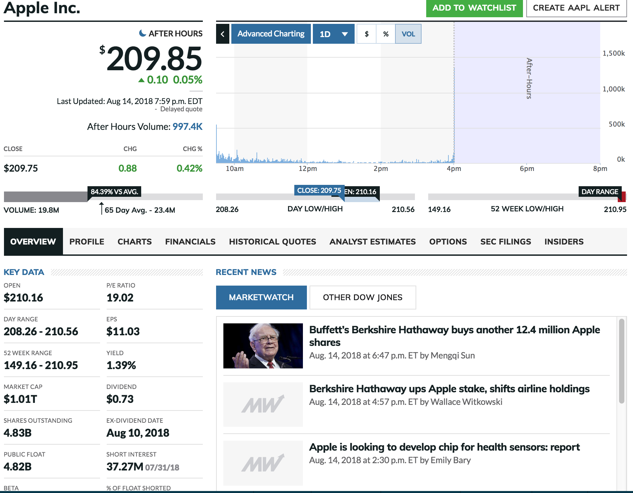Click Add to Watchlist button
Viewport: 633px width, 493px height.
tap(474, 8)
